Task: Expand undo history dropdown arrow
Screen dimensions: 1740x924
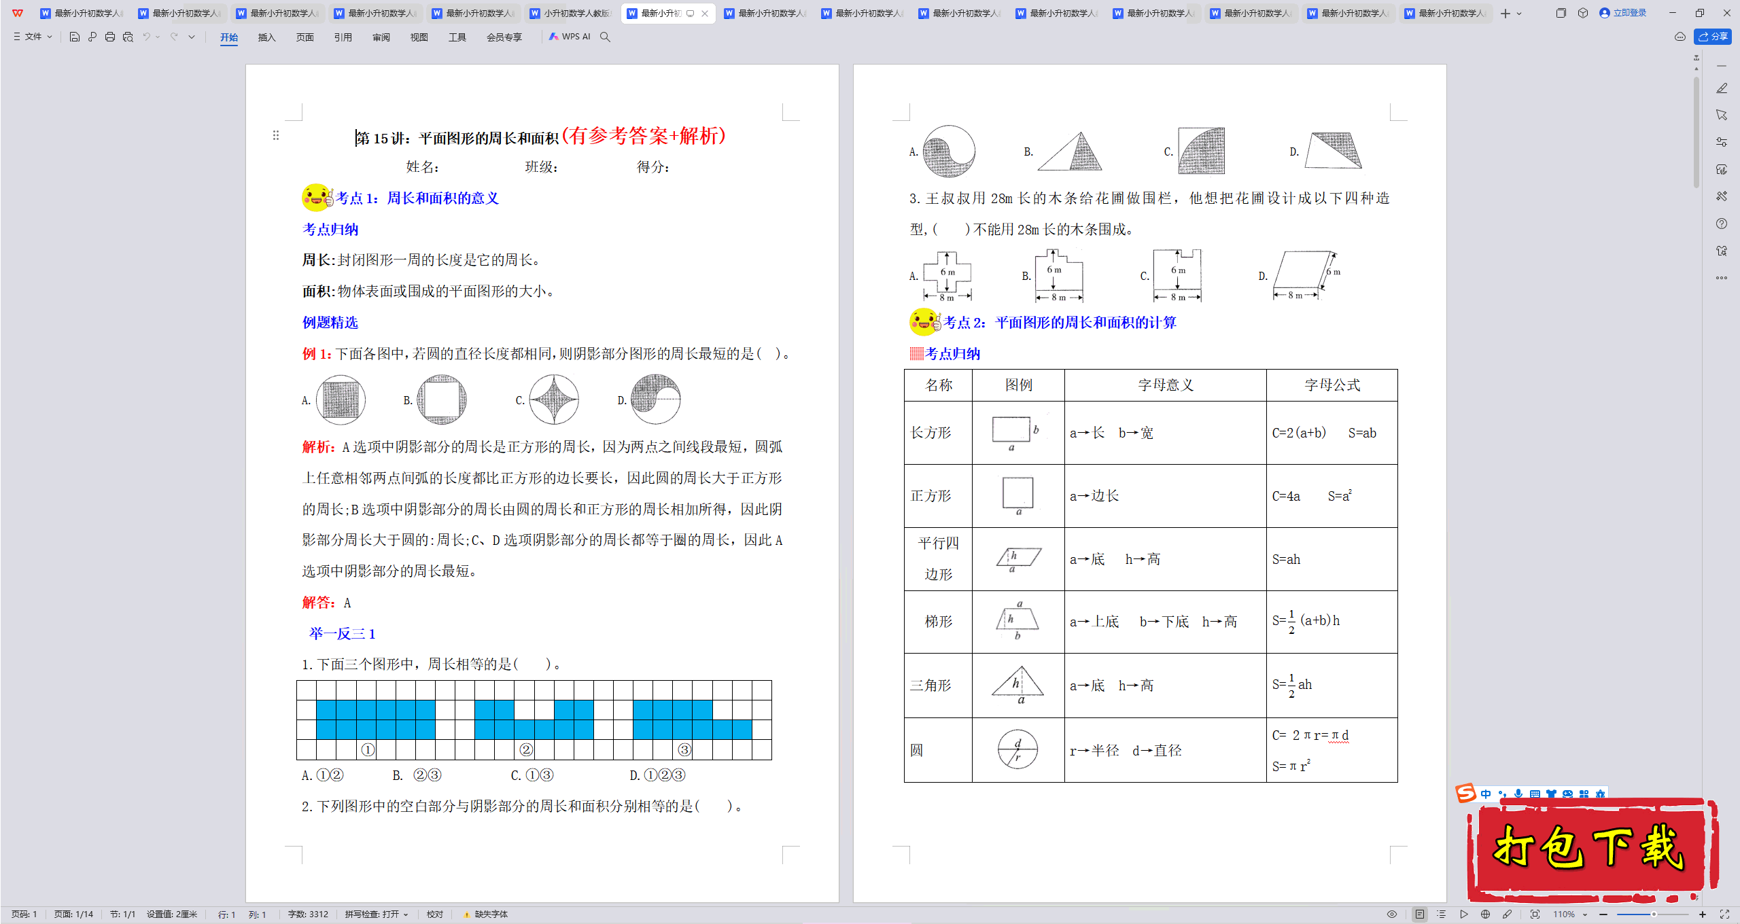Action: (158, 37)
